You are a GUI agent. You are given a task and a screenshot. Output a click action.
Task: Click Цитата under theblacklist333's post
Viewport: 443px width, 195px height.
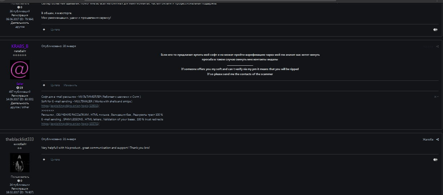[x=55, y=159]
